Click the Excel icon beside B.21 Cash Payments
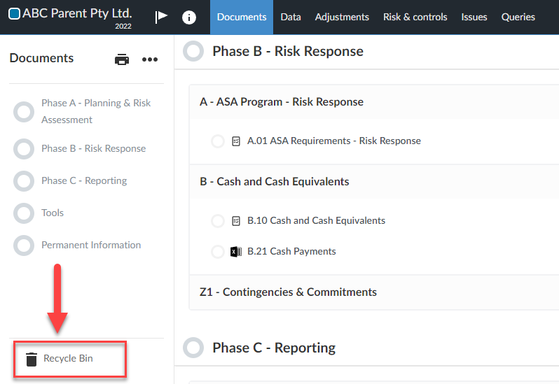559x384 pixels. [x=236, y=252]
